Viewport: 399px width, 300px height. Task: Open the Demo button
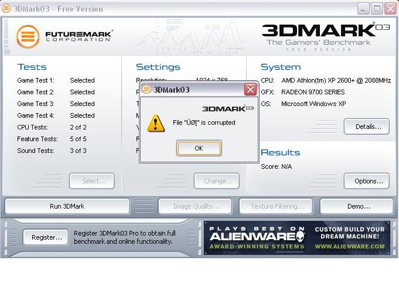[357, 206]
